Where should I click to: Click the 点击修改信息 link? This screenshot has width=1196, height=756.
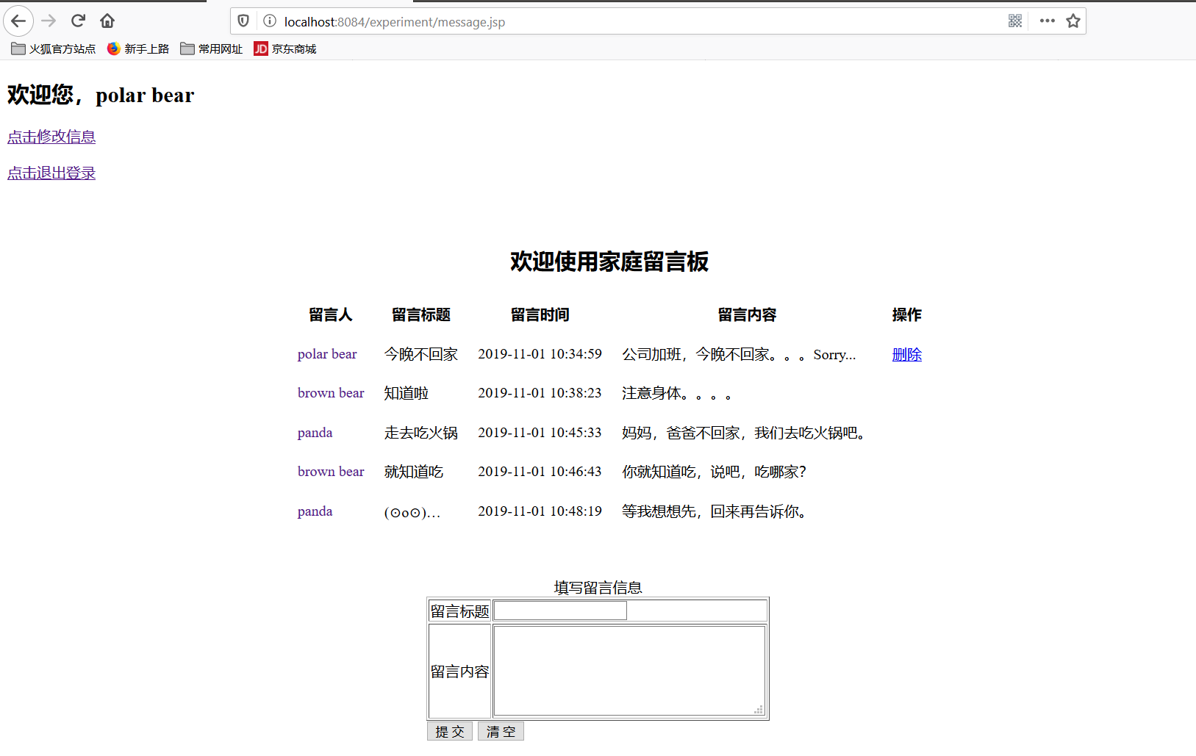51,137
